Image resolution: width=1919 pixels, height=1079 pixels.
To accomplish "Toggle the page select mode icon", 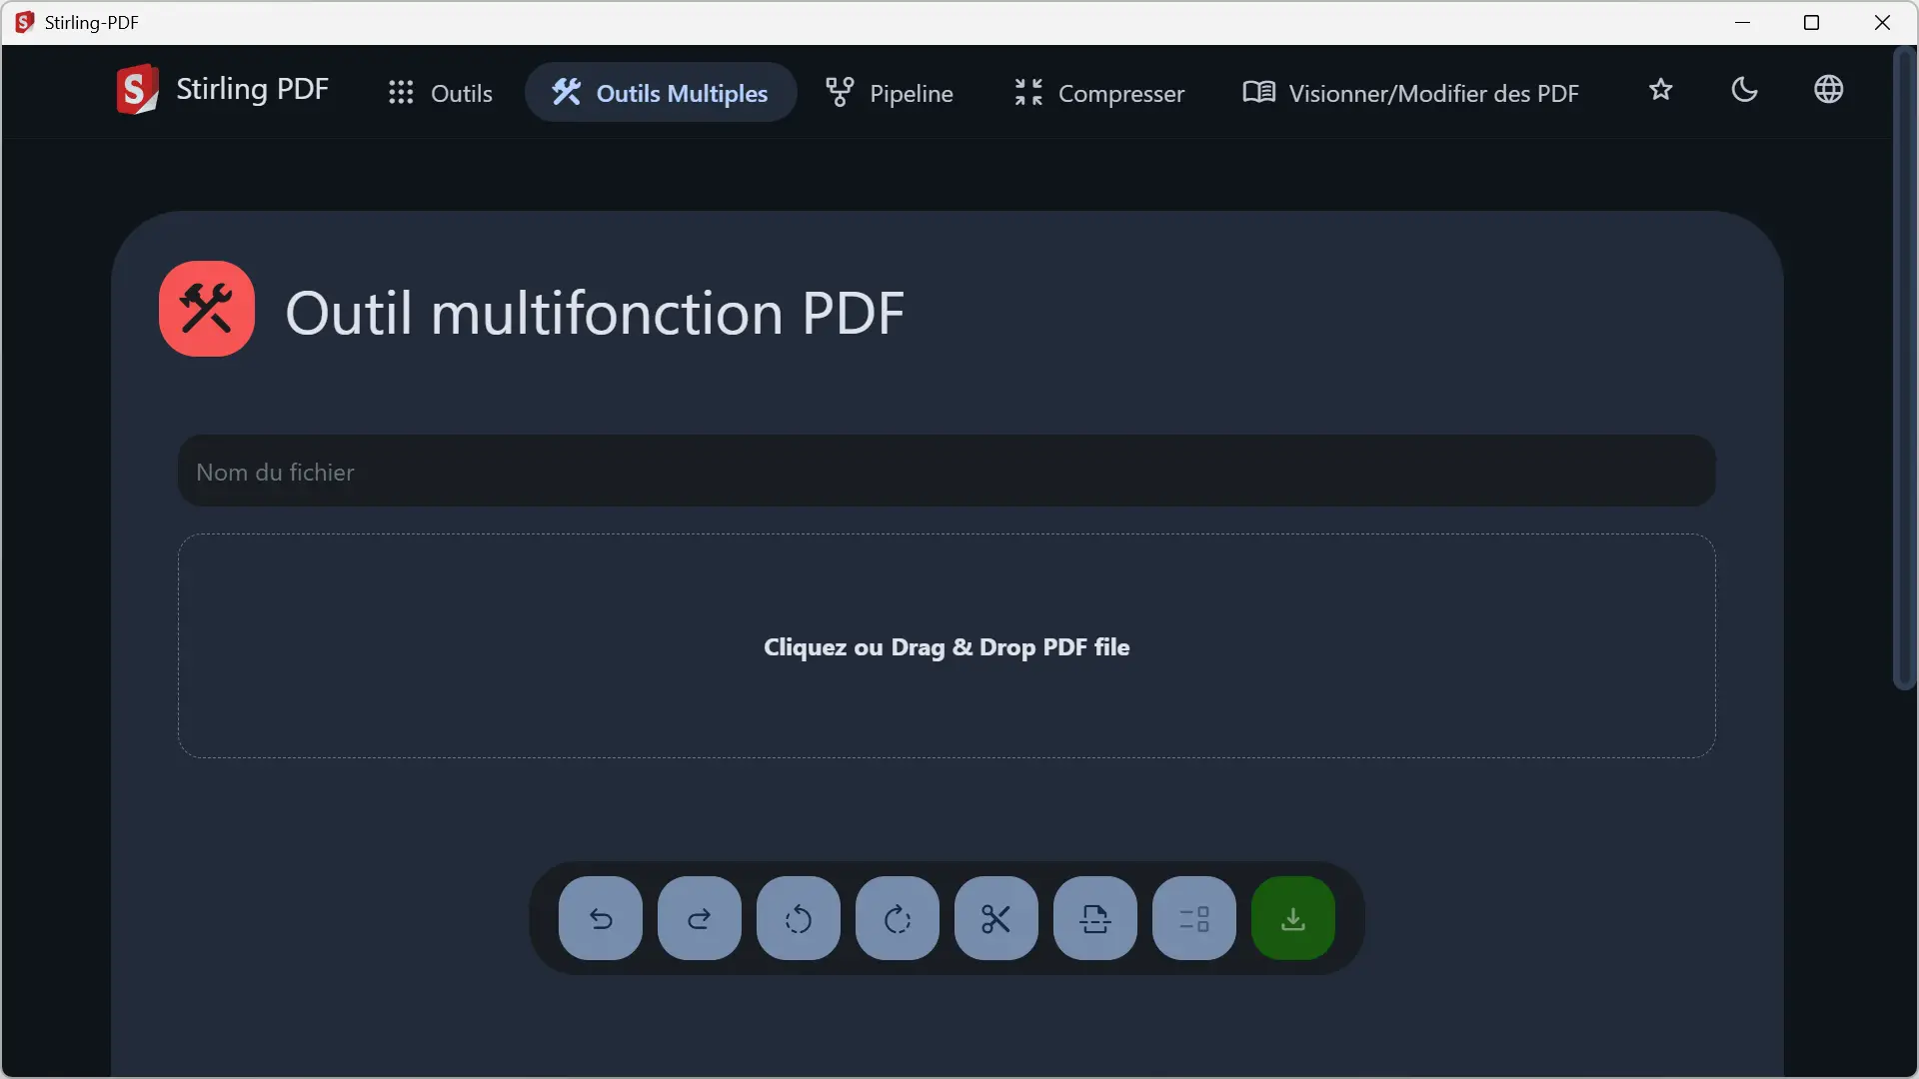I will click(1194, 918).
